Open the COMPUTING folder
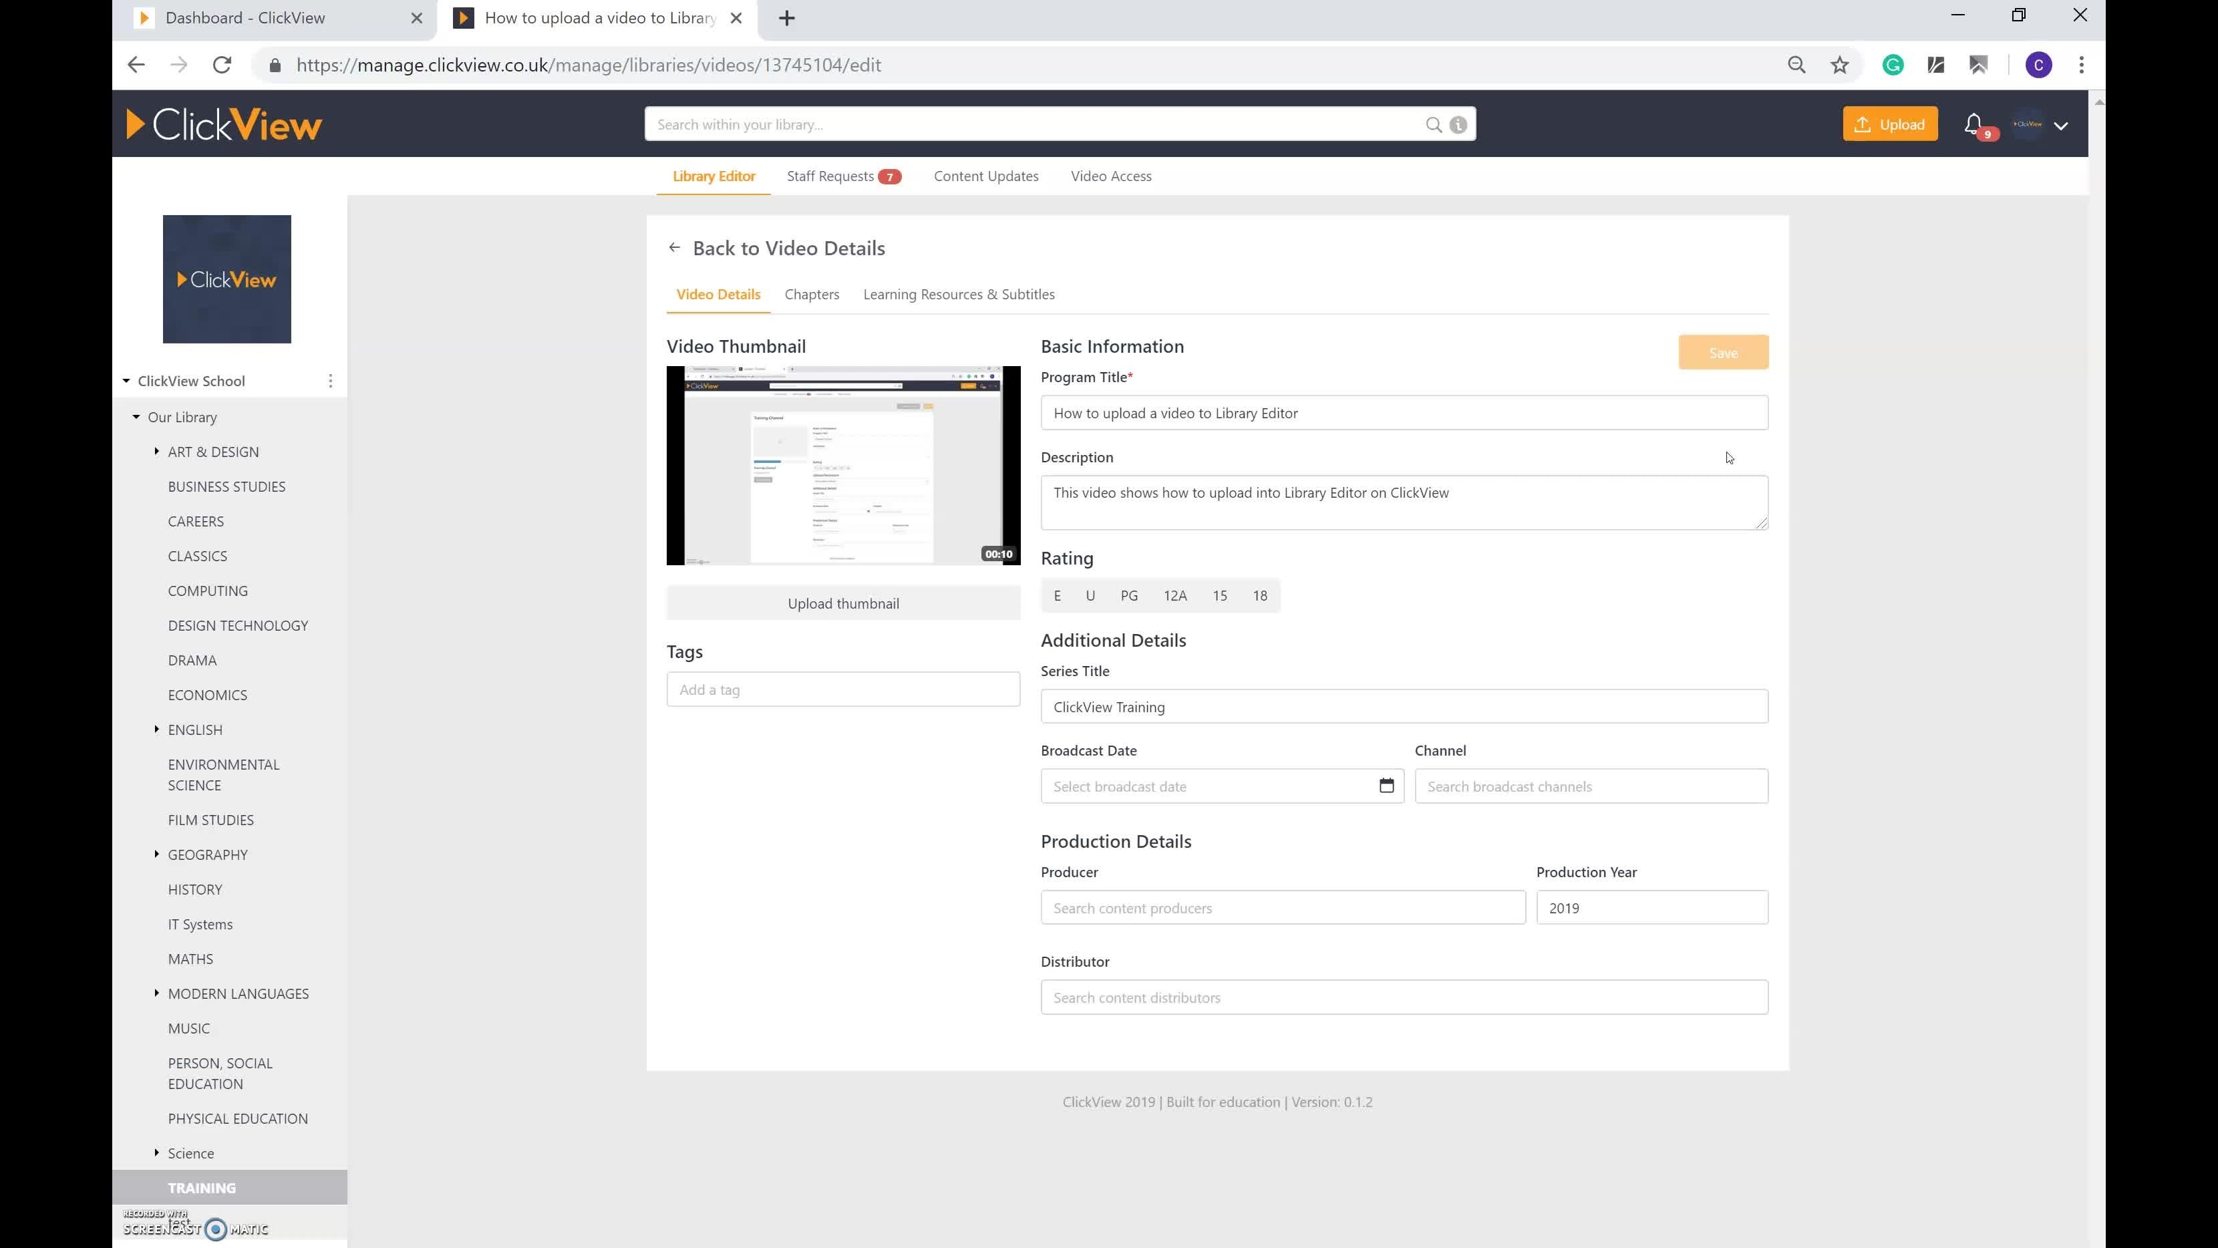Screen dimensions: 2218x1248 click(x=208, y=591)
